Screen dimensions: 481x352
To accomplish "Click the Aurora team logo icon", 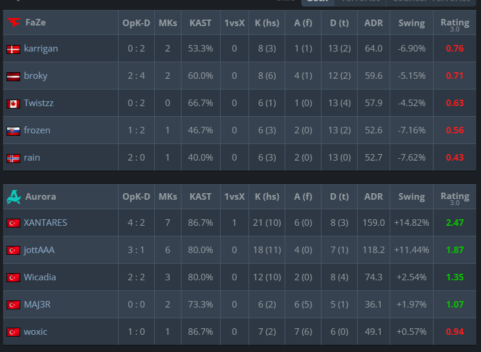I will point(14,197).
